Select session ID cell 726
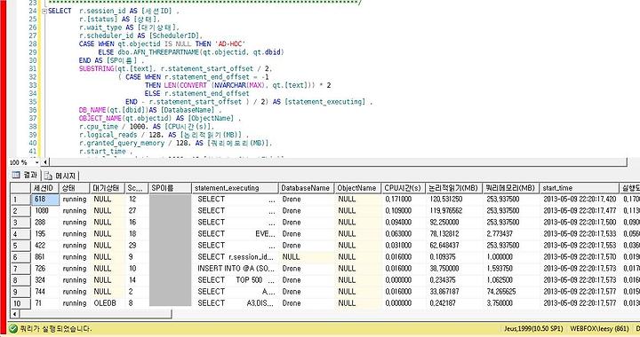Viewport: 640px width, 337px height. tap(45, 269)
